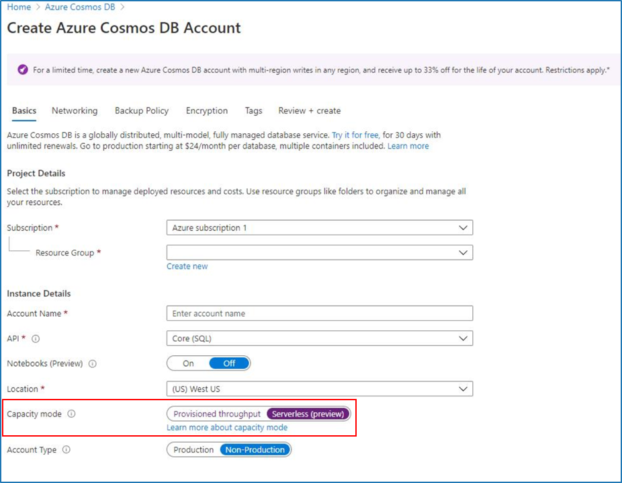Screen dimensions: 622x483
Task: Click the Capacity mode label
Action: pos(34,414)
